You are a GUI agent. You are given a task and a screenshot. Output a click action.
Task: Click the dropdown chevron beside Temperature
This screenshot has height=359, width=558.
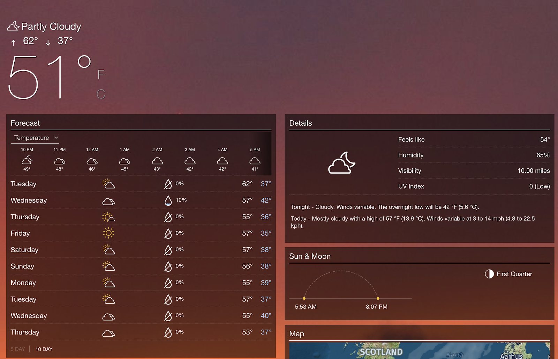(x=56, y=138)
